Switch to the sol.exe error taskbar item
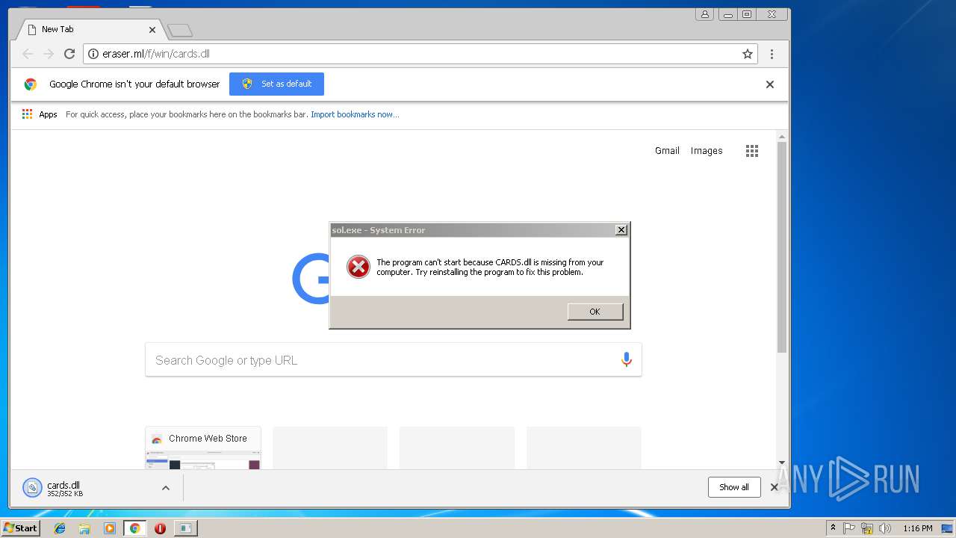 pyautogui.click(x=185, y=528)
